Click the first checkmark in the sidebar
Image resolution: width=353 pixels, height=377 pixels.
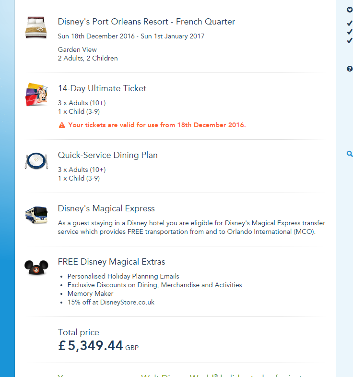350,23
